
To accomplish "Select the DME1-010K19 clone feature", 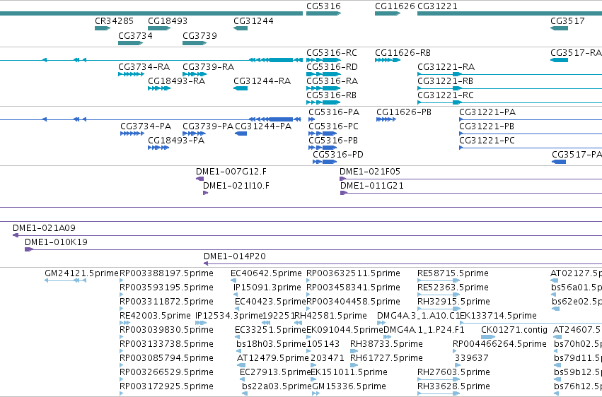I will click(x=313, y=249).
